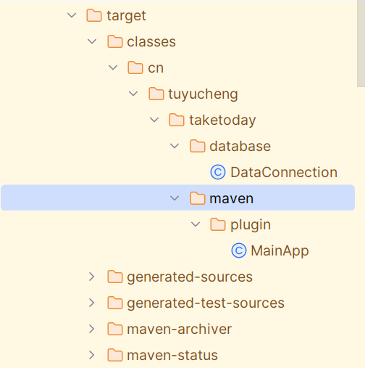
Task: Click the MainApp class icon
Action: (x=239, y=250)
